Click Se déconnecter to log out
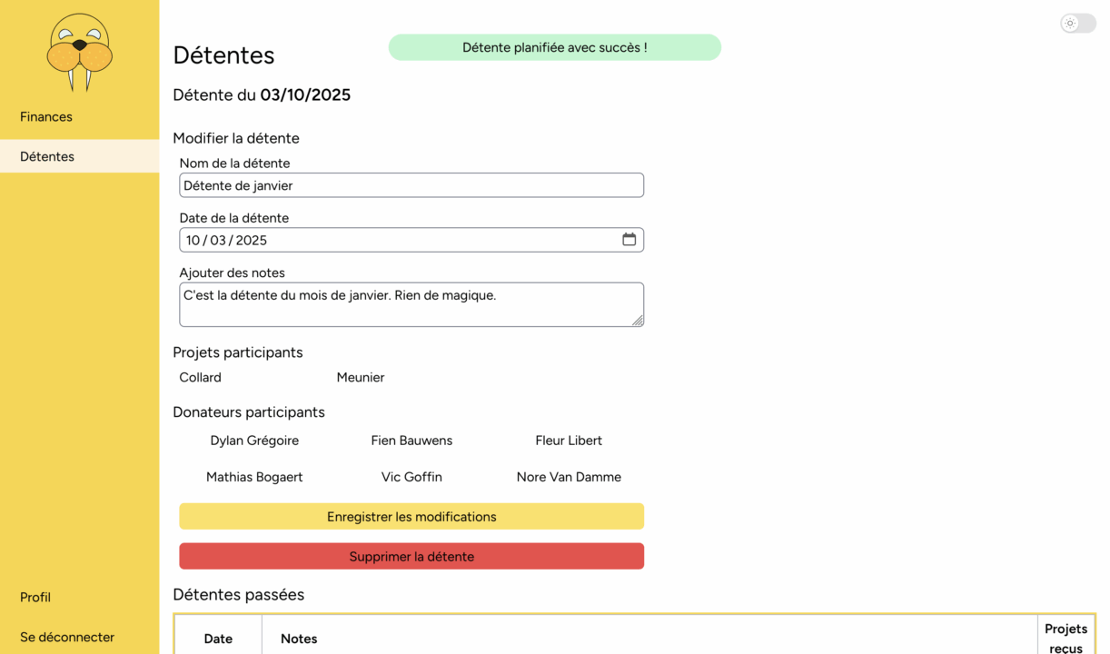The image size is (1110, 654). pos(67,637)
